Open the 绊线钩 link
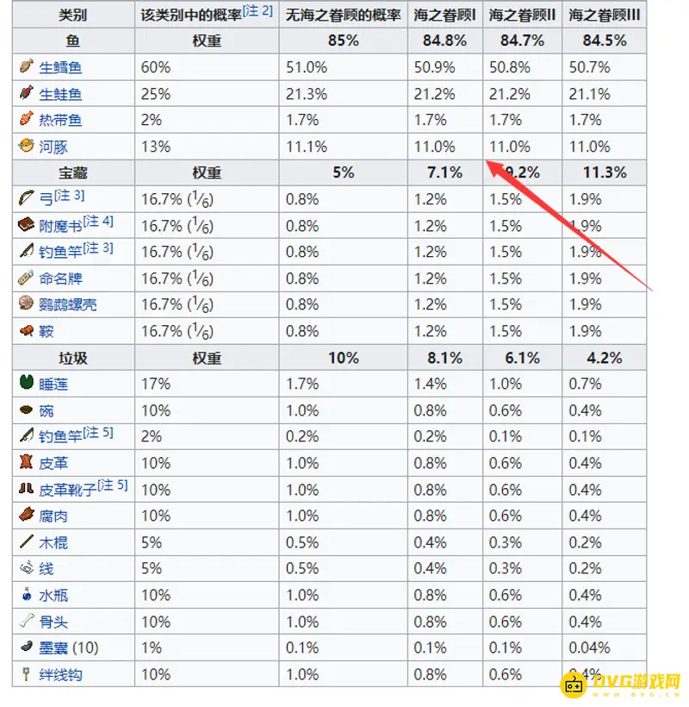 point(60,675)
